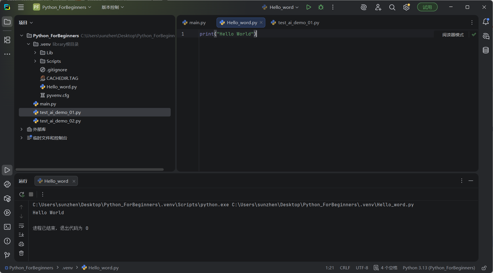Screen dimensions: 493x273
Task: Open more run actions menu in title bar
Action: click(x=333, y=7)
